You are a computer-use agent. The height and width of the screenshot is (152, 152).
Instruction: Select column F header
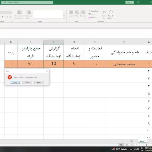click(x=30, y=42)
